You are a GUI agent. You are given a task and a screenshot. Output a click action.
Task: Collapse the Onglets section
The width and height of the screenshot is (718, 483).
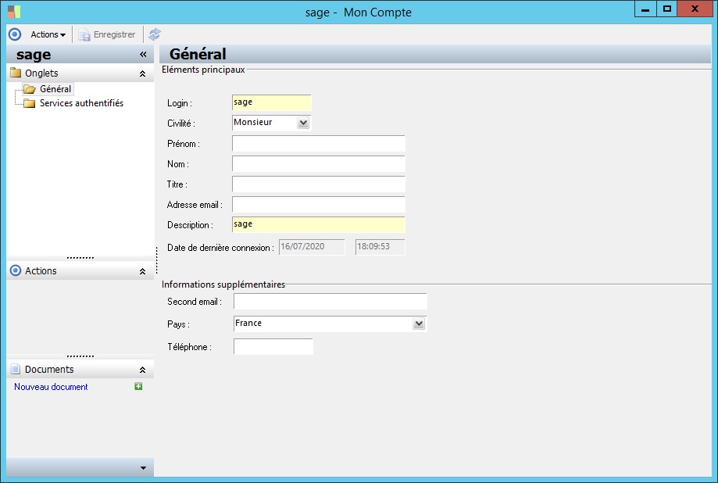coord(142,73)
